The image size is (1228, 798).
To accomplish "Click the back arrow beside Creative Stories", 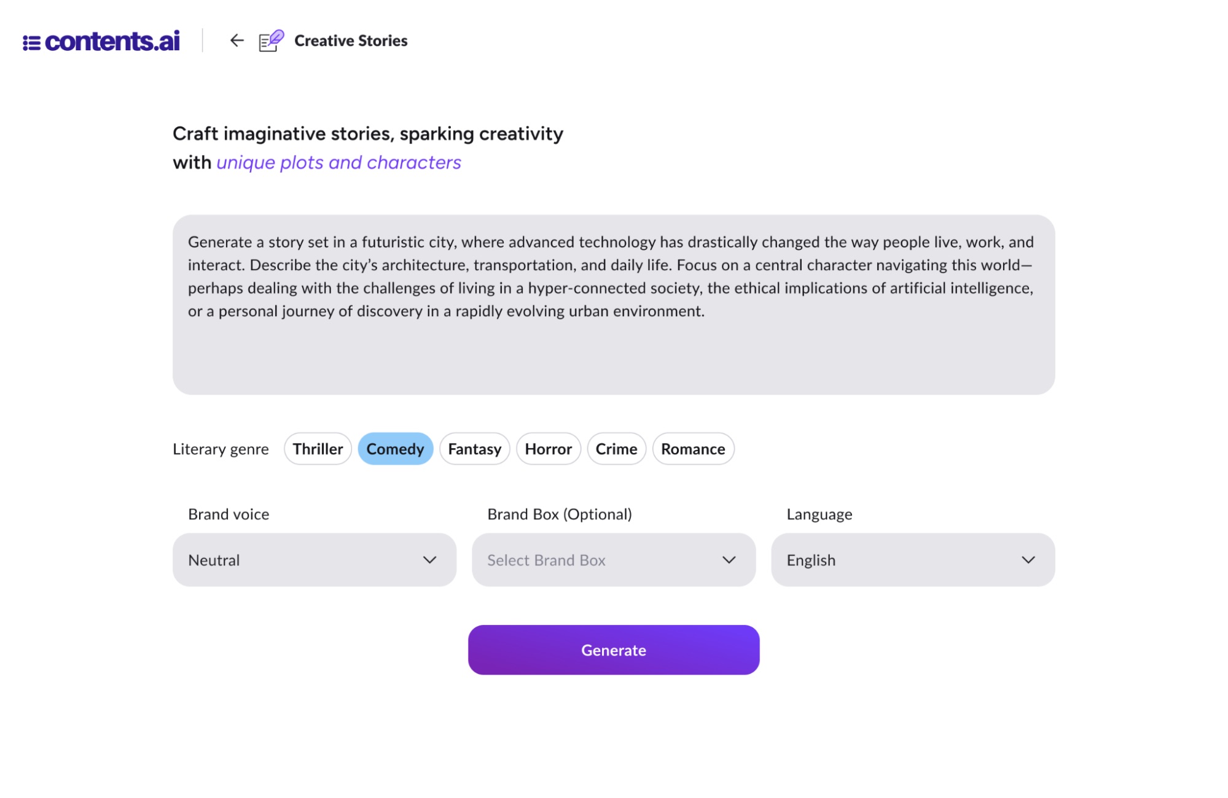I will click(x=236, y=41).
